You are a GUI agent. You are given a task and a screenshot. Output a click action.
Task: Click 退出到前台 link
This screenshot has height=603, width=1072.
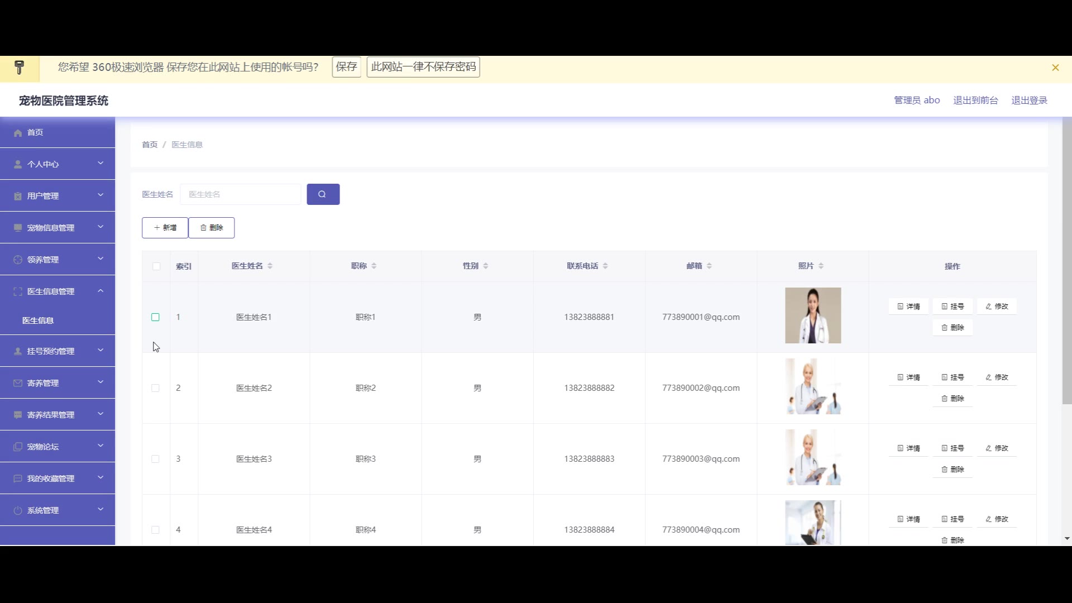click(x=975, y=100)
